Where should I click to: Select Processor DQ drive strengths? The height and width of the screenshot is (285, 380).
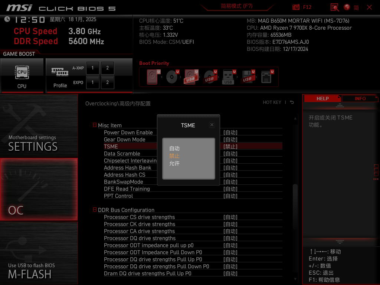coord(140,238)
